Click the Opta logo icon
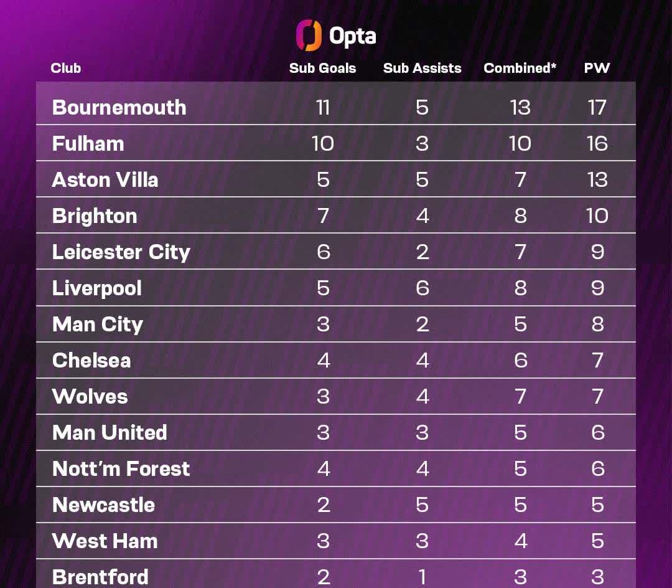Viewport: 672px width, 588px height. 309,35
